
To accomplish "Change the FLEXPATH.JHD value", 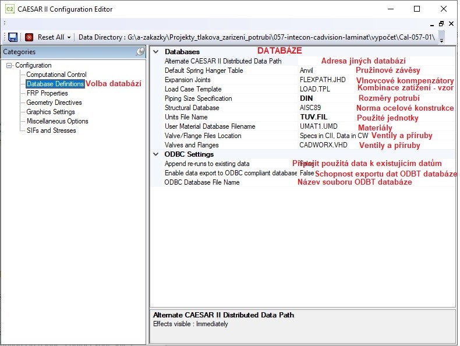I will tap(323, 80).
